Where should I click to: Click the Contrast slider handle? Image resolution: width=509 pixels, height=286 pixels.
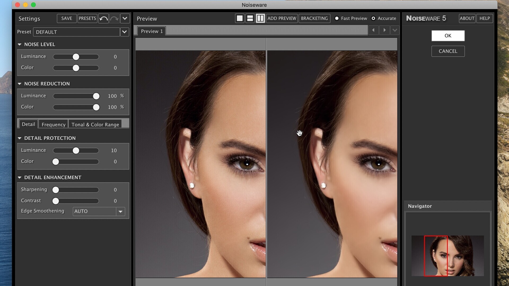55,201
